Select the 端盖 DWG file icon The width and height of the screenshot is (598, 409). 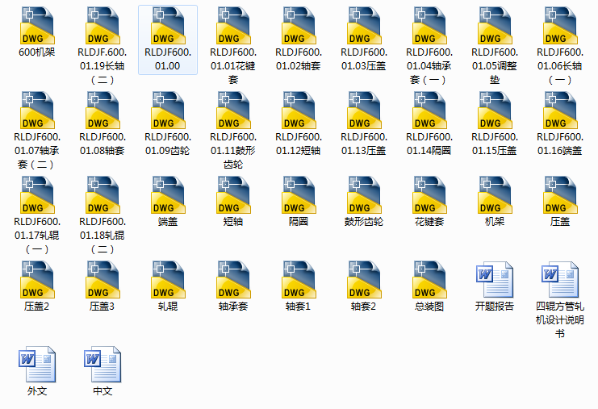168,194
